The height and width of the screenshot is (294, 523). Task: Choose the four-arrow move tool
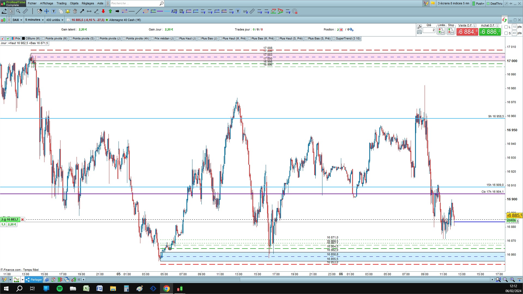click(47, 11)
